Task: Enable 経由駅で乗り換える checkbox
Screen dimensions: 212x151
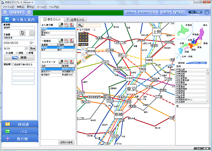Action: 13,65
